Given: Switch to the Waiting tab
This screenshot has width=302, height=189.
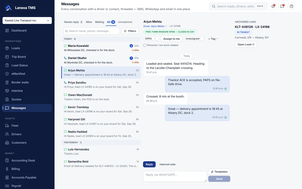Looking at the screenshot, I should (99, 22).
